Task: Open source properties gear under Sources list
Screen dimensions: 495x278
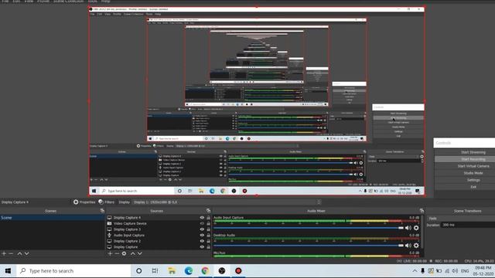Action: 124,253
